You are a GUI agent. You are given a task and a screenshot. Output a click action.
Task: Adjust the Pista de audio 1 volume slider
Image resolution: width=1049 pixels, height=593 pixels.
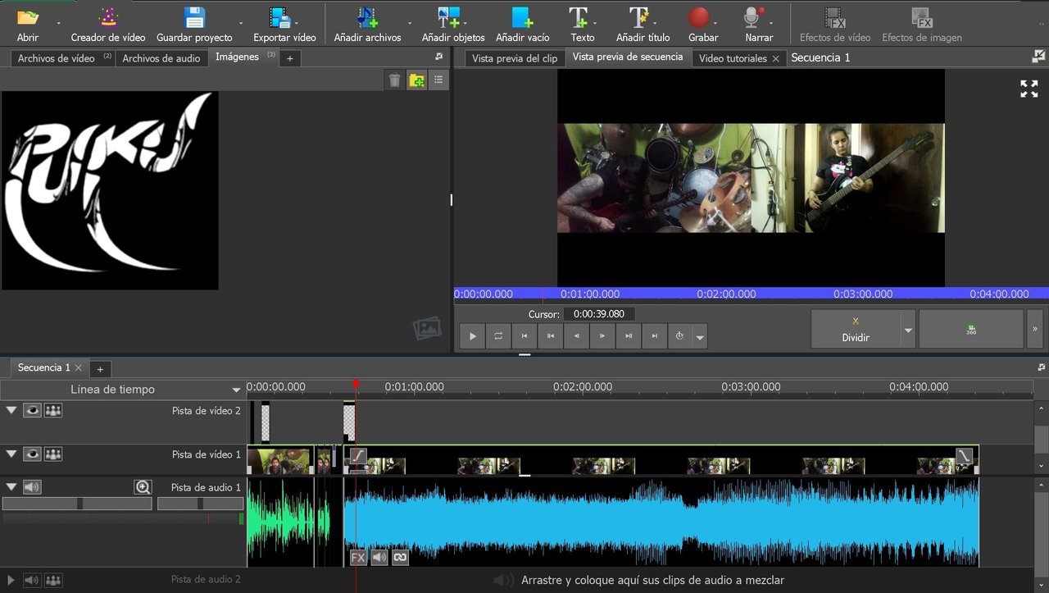click(x=77, y=504)
